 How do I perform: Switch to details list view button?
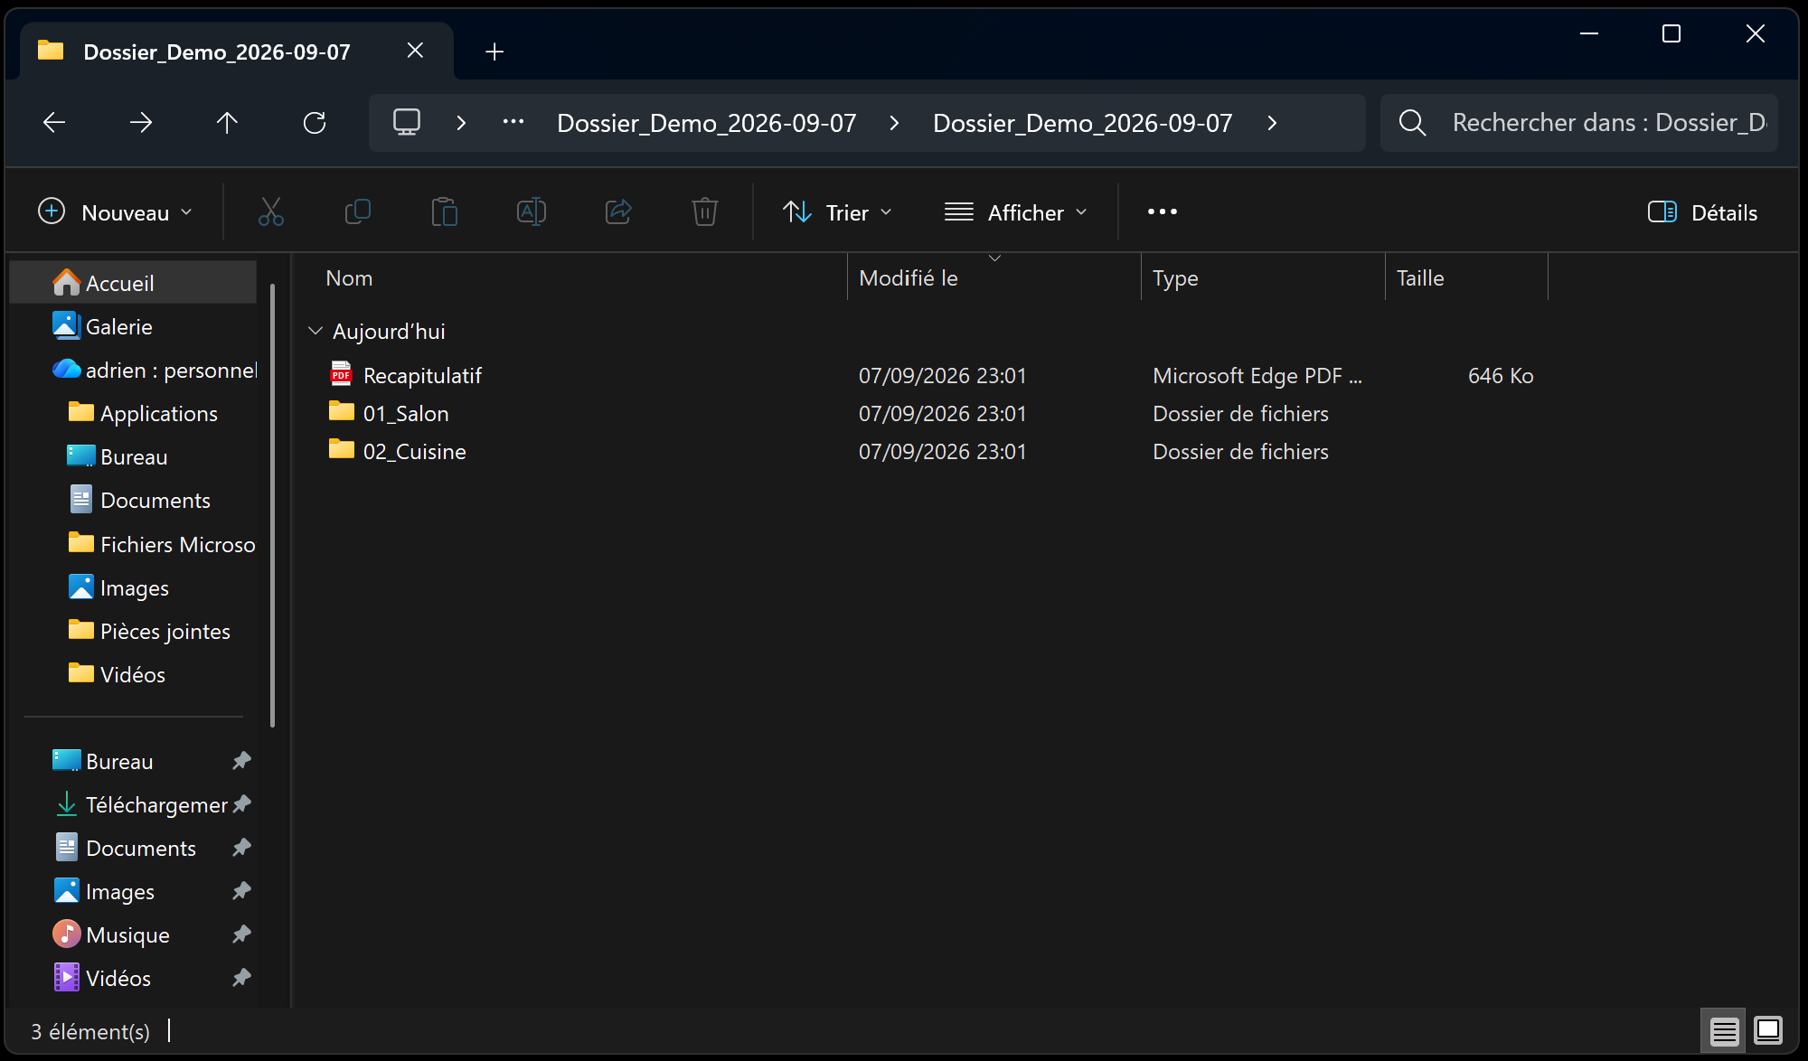[x=1724, y=1031]
